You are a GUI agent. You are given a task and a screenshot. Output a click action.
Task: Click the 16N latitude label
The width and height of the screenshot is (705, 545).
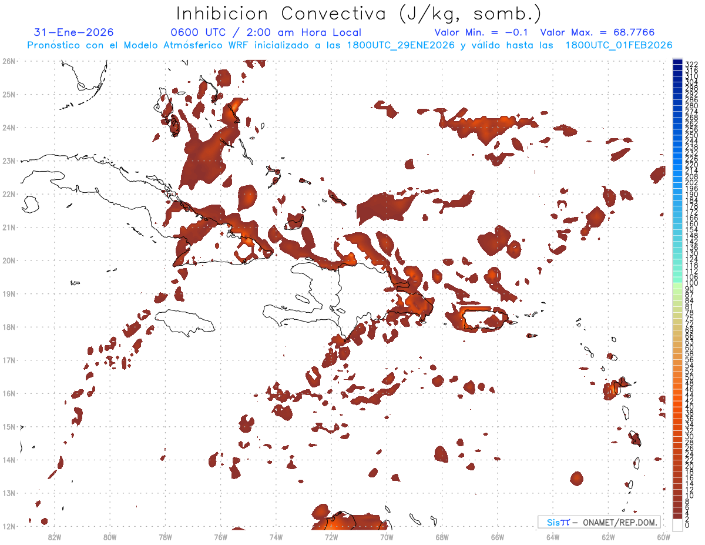point(9,393)
